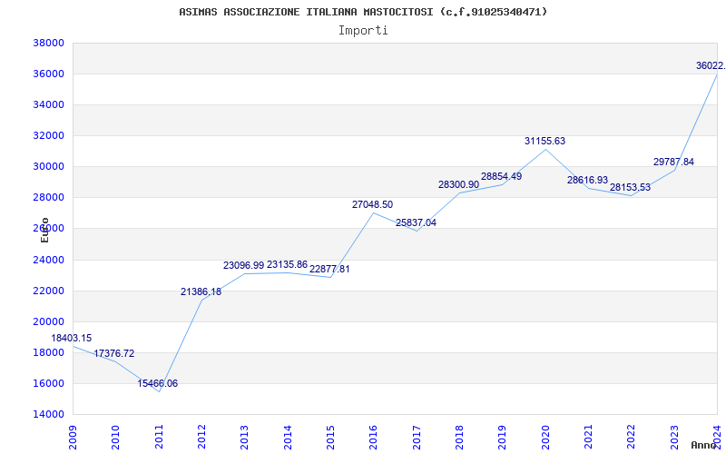
Task: Click the 2018 x-axis year label
Action: pyautogui.click(x=459, y=438)
